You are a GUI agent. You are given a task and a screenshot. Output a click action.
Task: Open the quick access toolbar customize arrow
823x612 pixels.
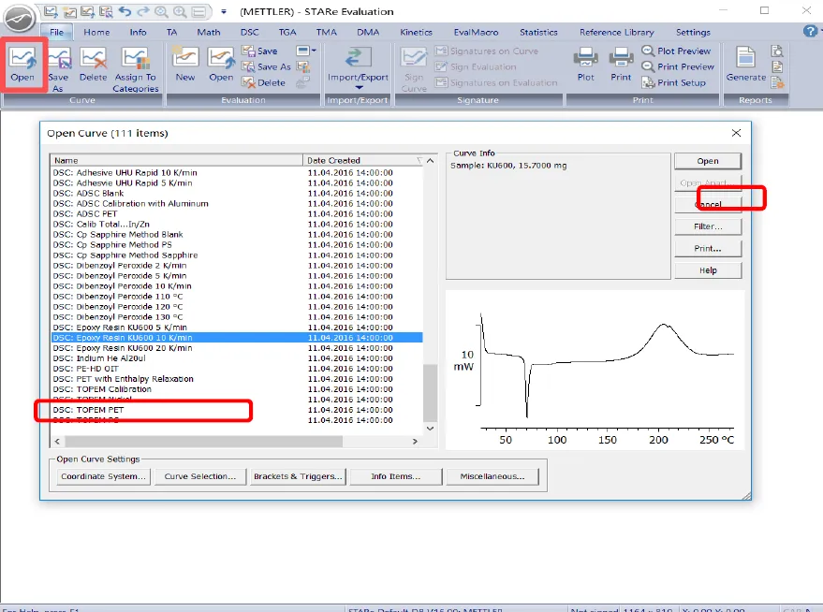click(x=224, y=11)
